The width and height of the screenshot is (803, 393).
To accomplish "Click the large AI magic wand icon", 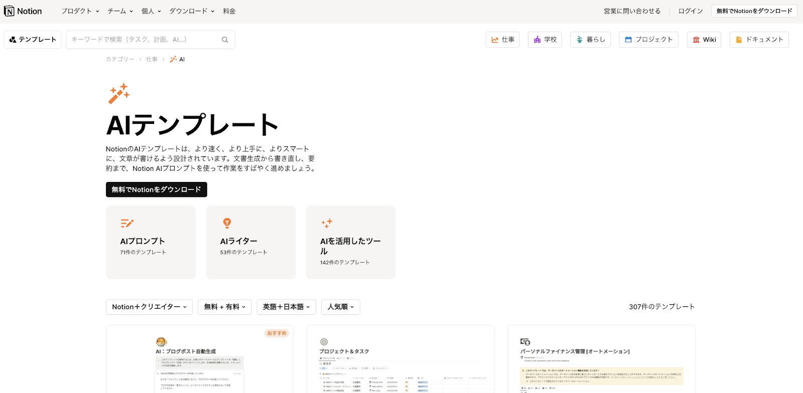I will [x=119, y=94].
